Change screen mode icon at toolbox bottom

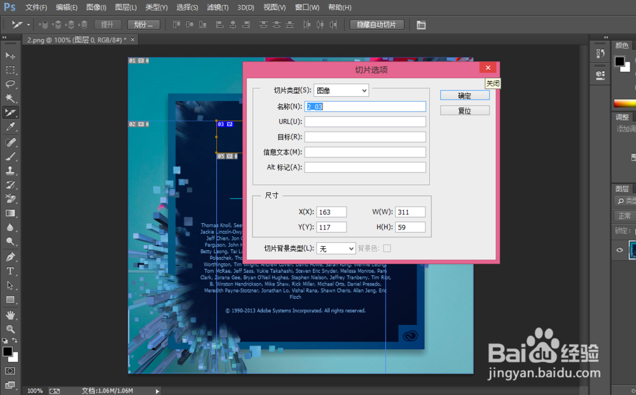[x=10, y=385]
